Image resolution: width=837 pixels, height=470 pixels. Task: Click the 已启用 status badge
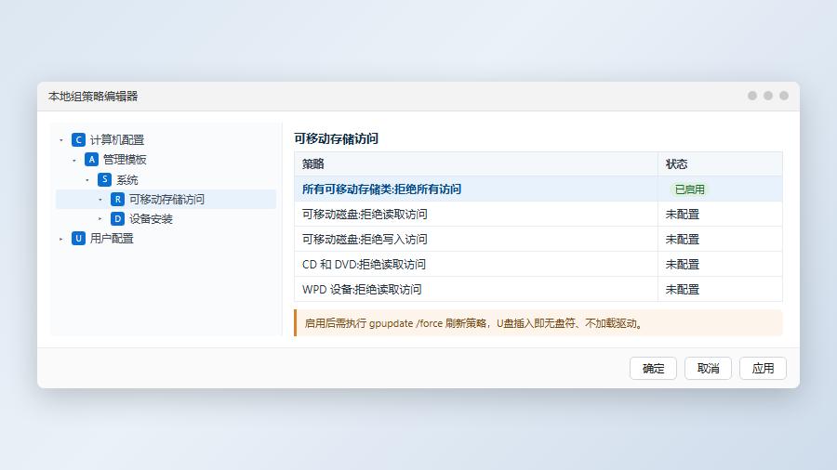[690, 189]
